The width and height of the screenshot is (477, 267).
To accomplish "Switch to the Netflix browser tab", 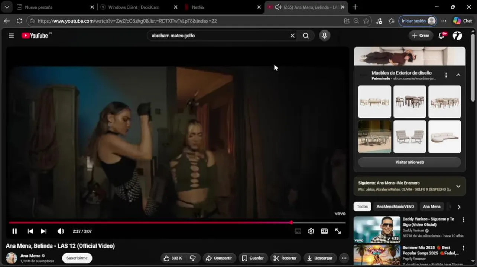I will [223, 7].
